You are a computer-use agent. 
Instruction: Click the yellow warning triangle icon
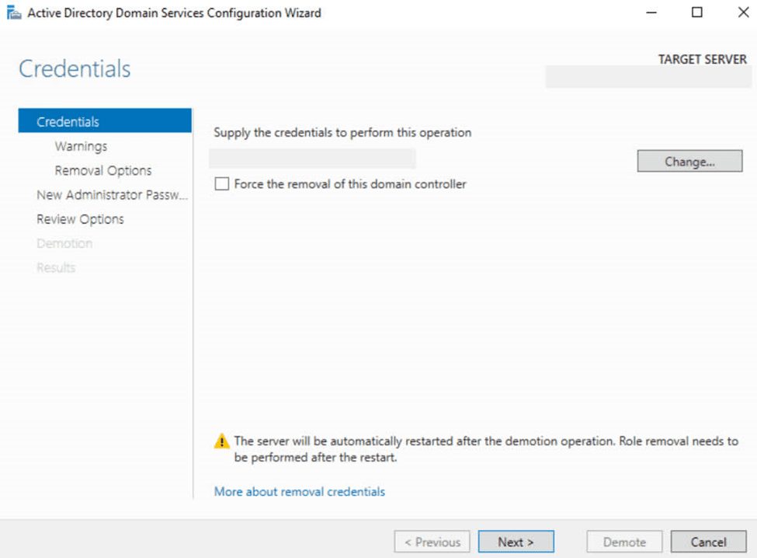[x=221, y=441]
